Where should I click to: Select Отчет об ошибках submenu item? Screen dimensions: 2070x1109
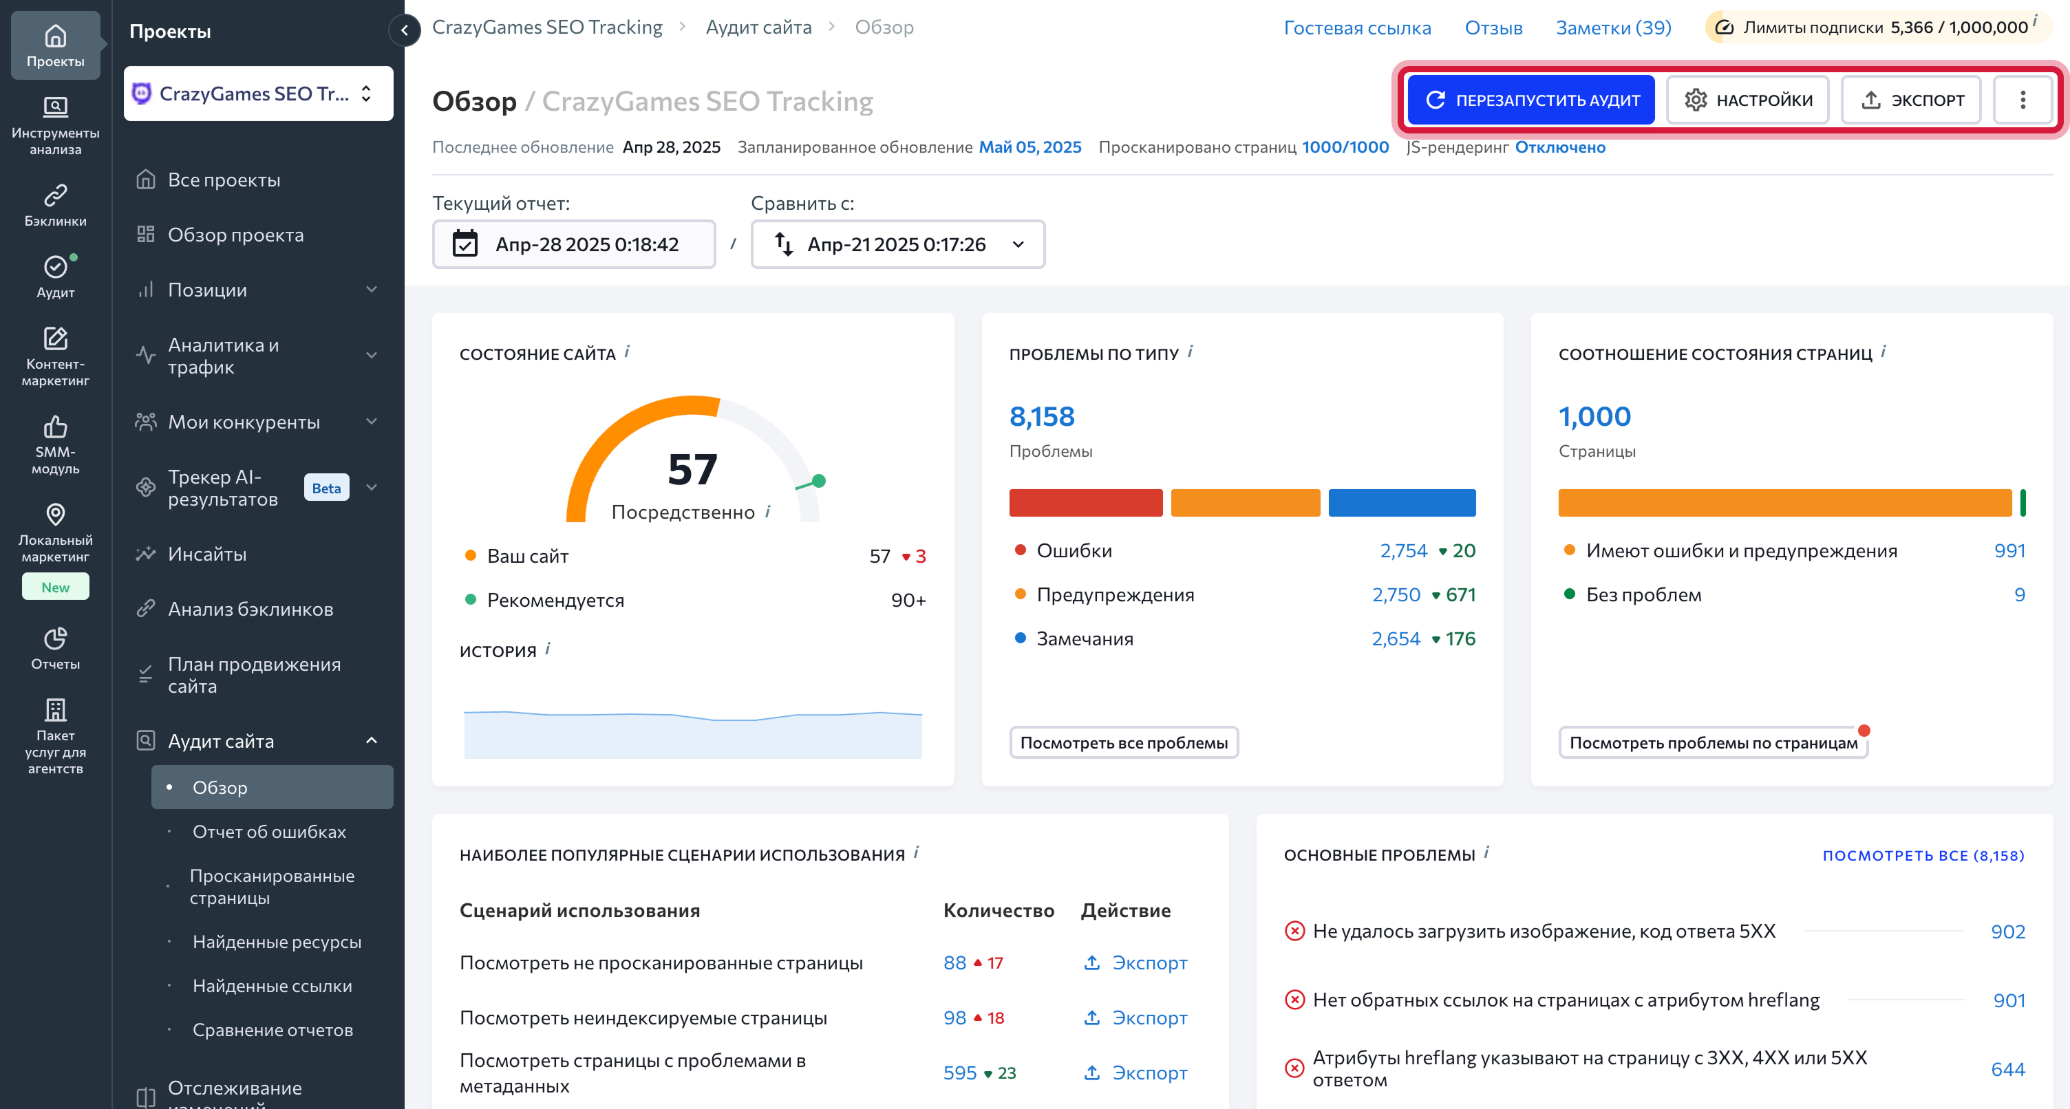pyautogui.click(x=269, y=831)
